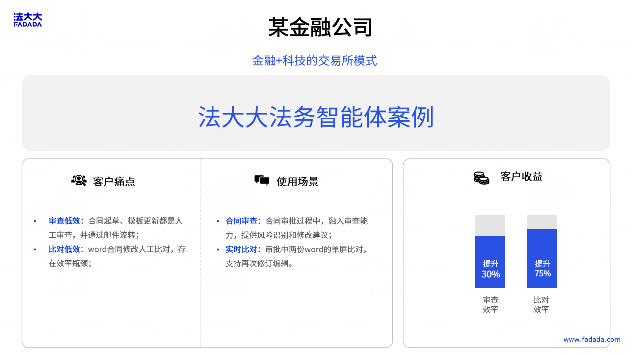Click the 比对效率 chart label
Viewport: 632px width, 355px height.
click(541, 304)
